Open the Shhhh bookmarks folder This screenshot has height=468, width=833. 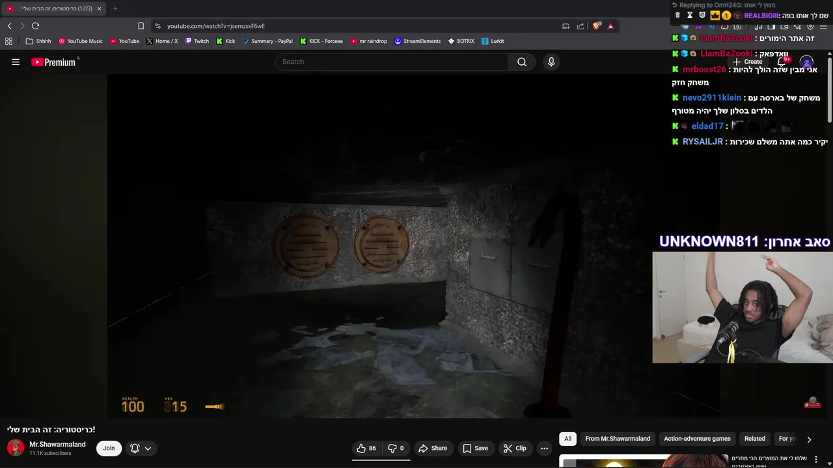tap(38, 41)
